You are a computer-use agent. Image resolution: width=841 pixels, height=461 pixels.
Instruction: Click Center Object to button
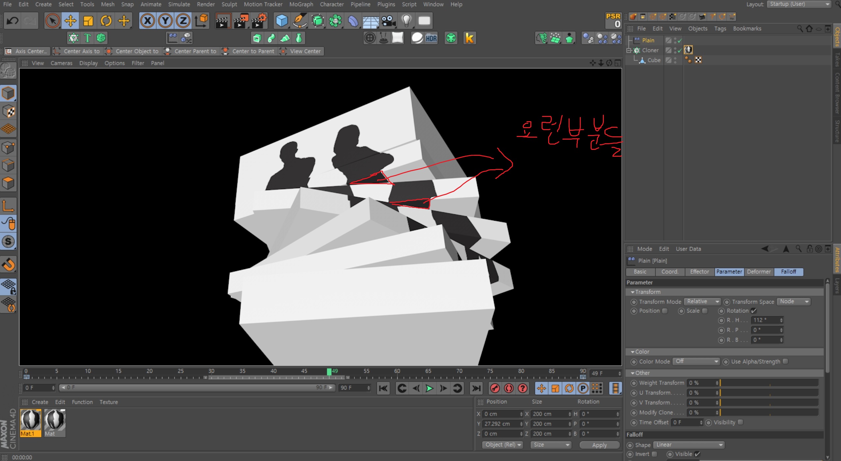pos(132,51)
